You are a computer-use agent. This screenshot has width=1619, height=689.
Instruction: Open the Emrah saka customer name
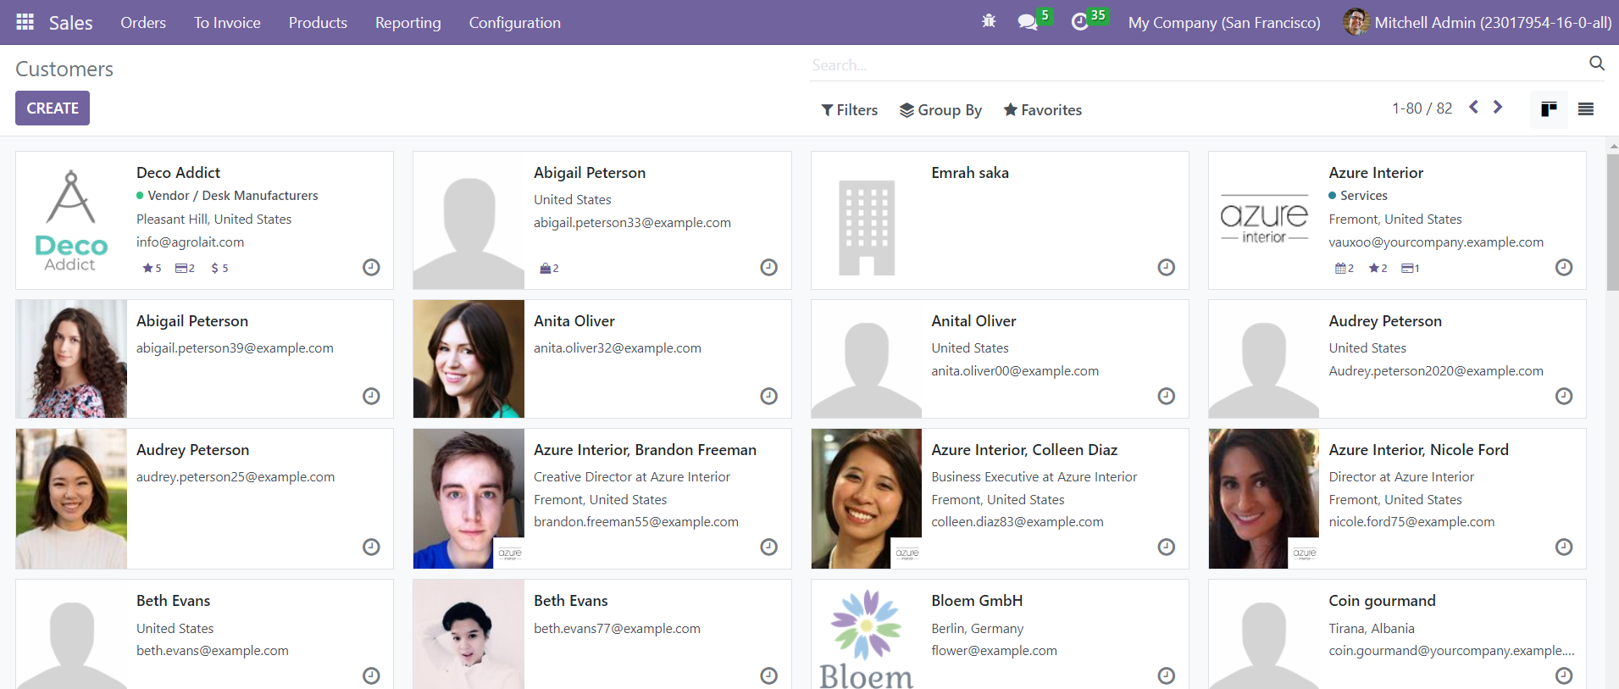970,173
